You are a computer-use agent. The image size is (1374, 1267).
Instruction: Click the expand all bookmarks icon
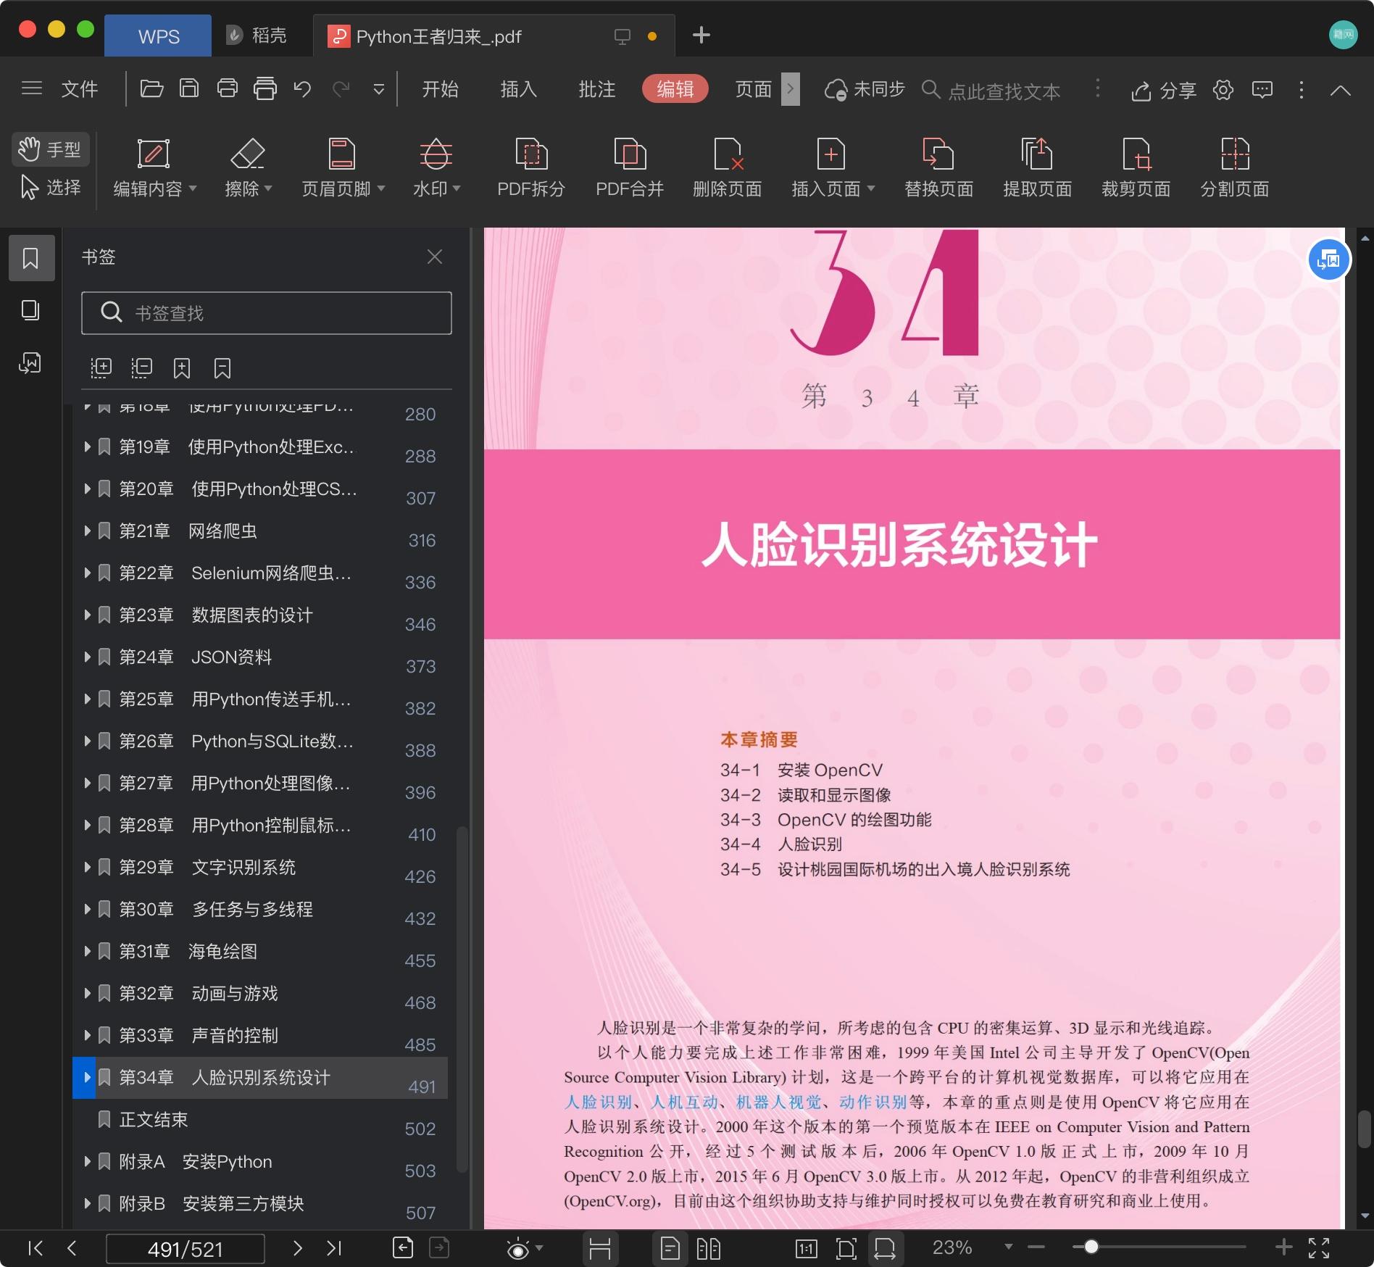[101, 368]
